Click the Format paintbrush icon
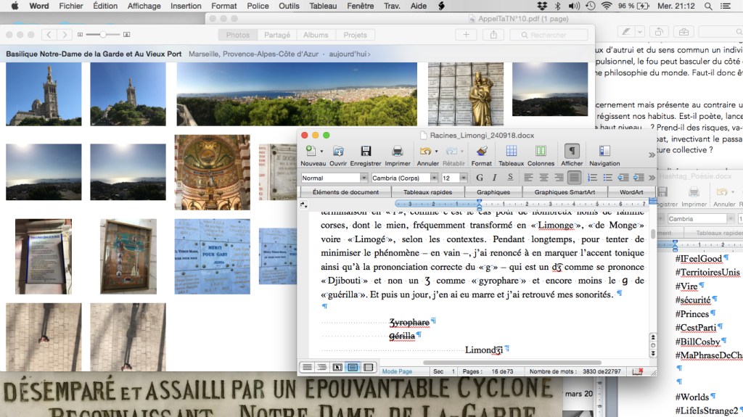743x417 pixels. click(481, 152)
